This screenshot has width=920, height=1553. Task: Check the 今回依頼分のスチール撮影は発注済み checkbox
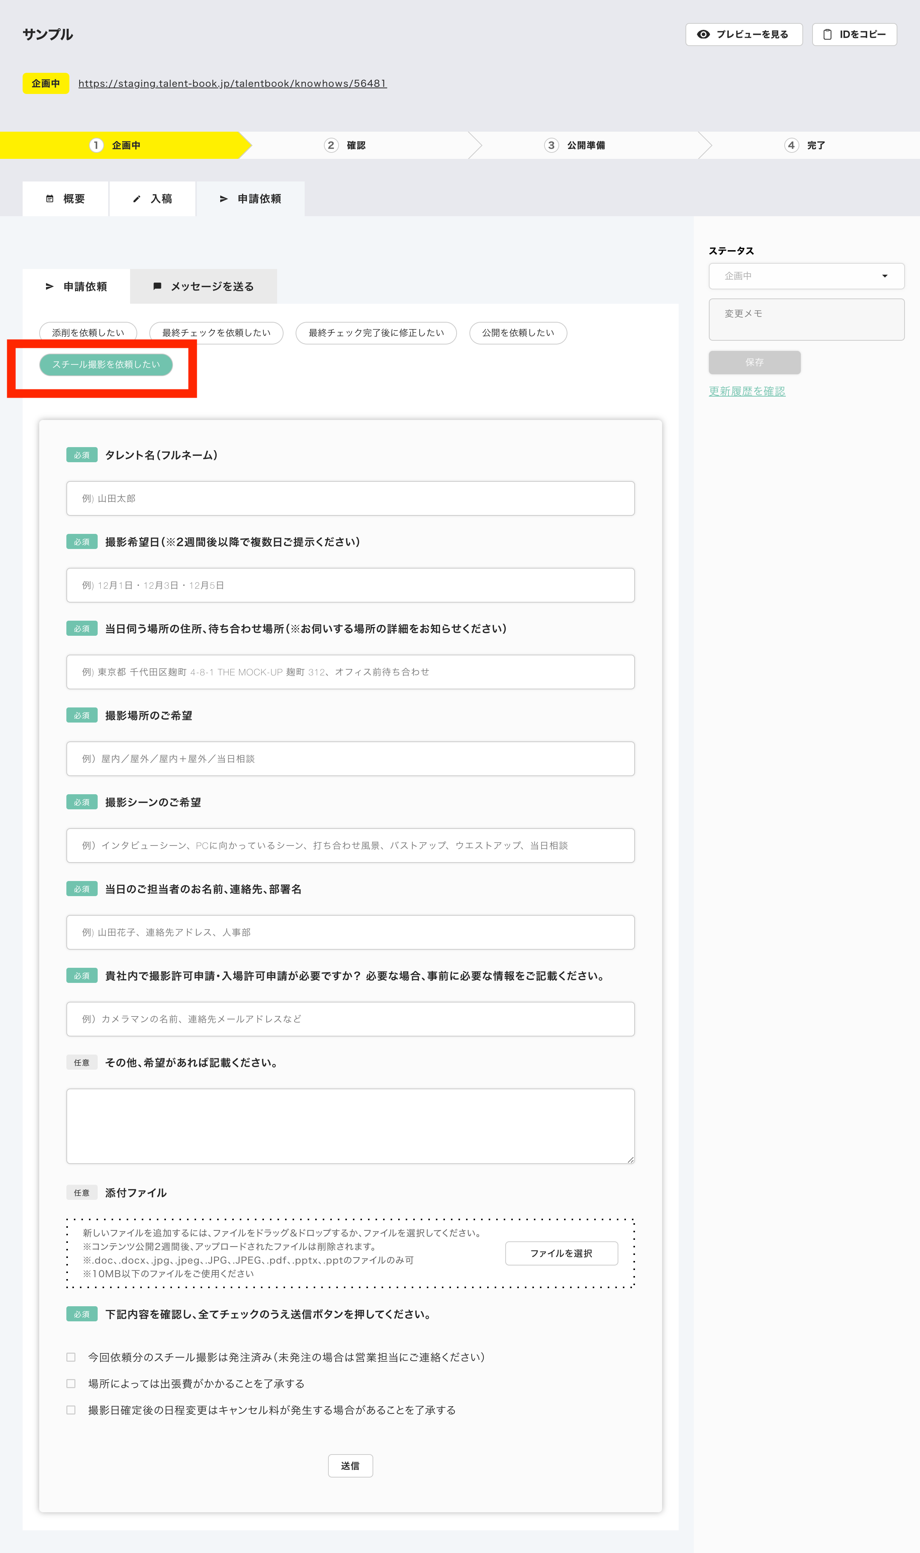pyautogui.click(x=71, y=1357)
